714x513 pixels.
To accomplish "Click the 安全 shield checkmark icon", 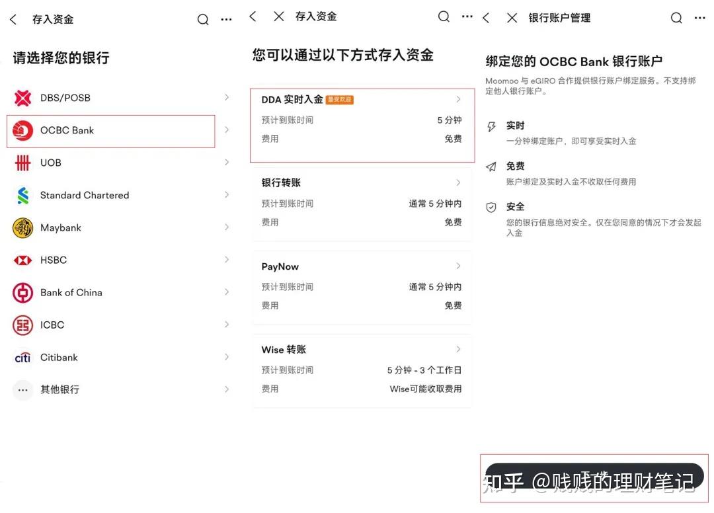I will point(491,207).
